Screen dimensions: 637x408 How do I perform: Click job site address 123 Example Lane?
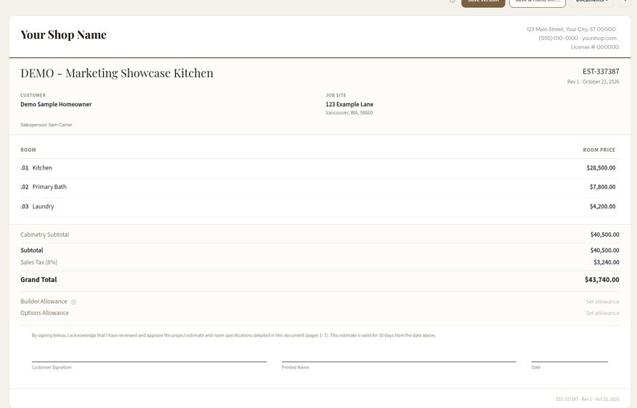click(x=349, y=105)
